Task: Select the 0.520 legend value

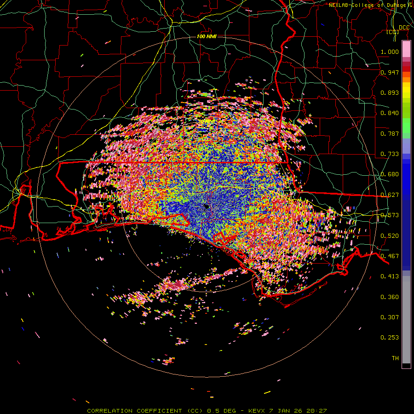Action: click(x=390, y=236)
